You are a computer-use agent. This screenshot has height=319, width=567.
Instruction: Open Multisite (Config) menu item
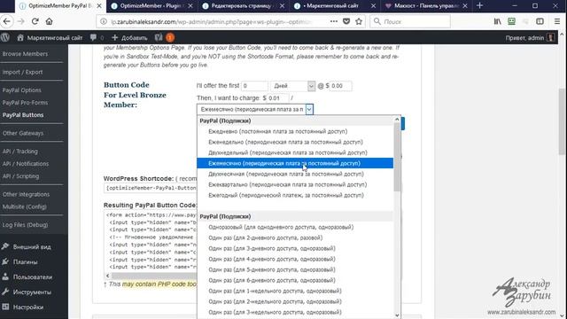pyautogui.click(x=25, y=206)
